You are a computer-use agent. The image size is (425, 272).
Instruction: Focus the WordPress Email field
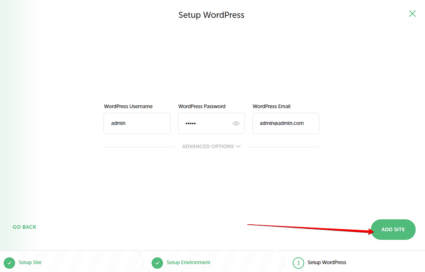point(286,123)
